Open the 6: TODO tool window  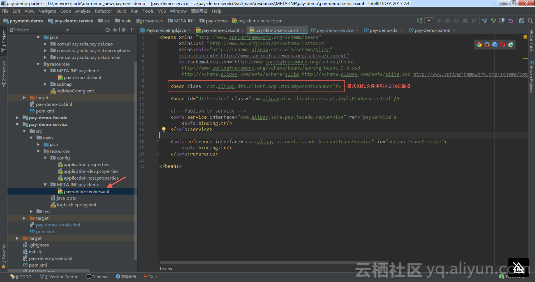pos(21,277)
